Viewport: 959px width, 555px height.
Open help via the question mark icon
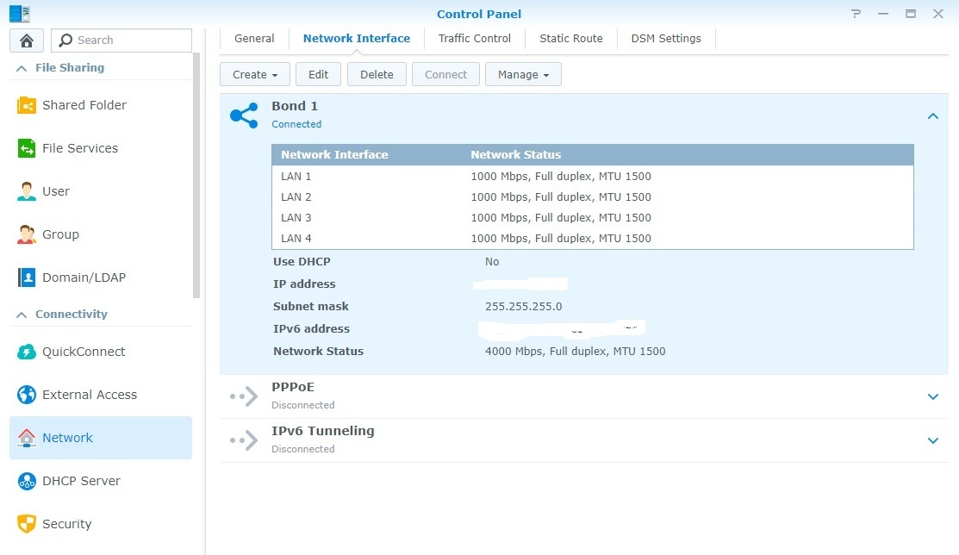[856, 14]
